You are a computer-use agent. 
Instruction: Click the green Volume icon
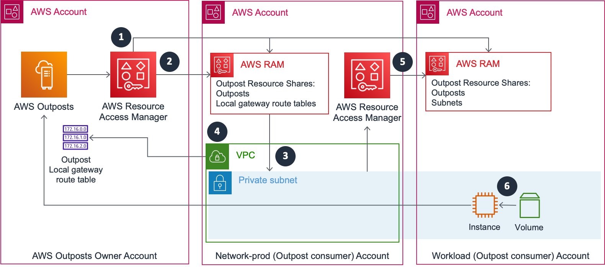coord(530,205)
